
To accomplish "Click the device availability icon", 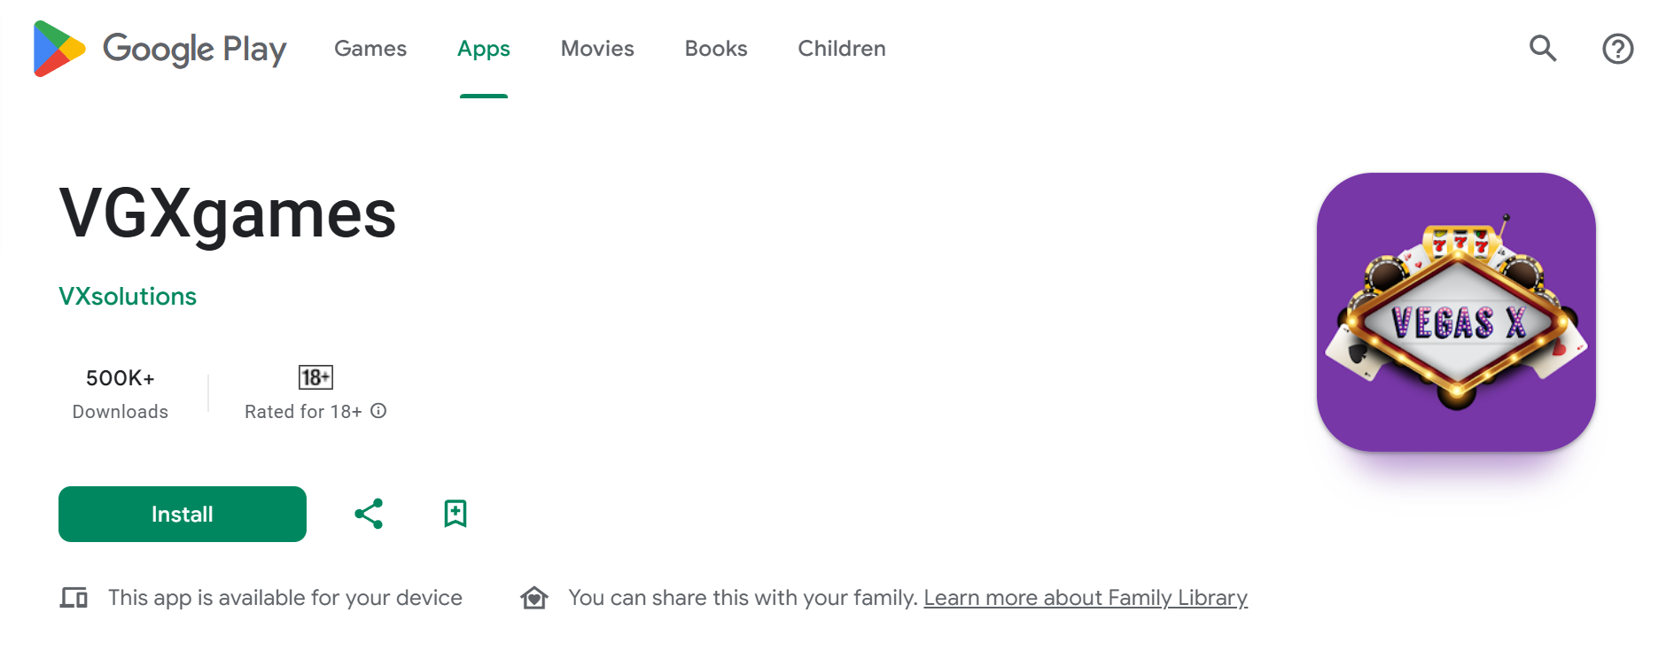I will tap(74, 598).
